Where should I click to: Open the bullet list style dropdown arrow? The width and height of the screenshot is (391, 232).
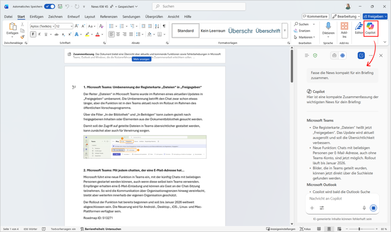point(116,26)
